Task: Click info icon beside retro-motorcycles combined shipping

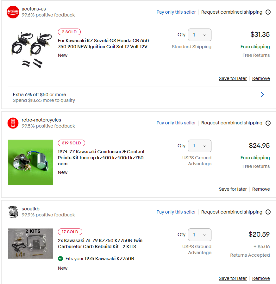Action: point(268,123)
